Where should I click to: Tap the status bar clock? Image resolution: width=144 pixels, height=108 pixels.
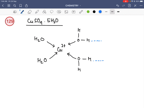[x=4, y=1]
